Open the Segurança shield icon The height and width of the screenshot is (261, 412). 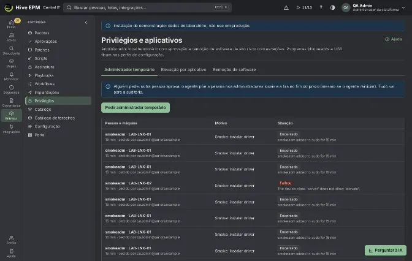coord(11,89)
